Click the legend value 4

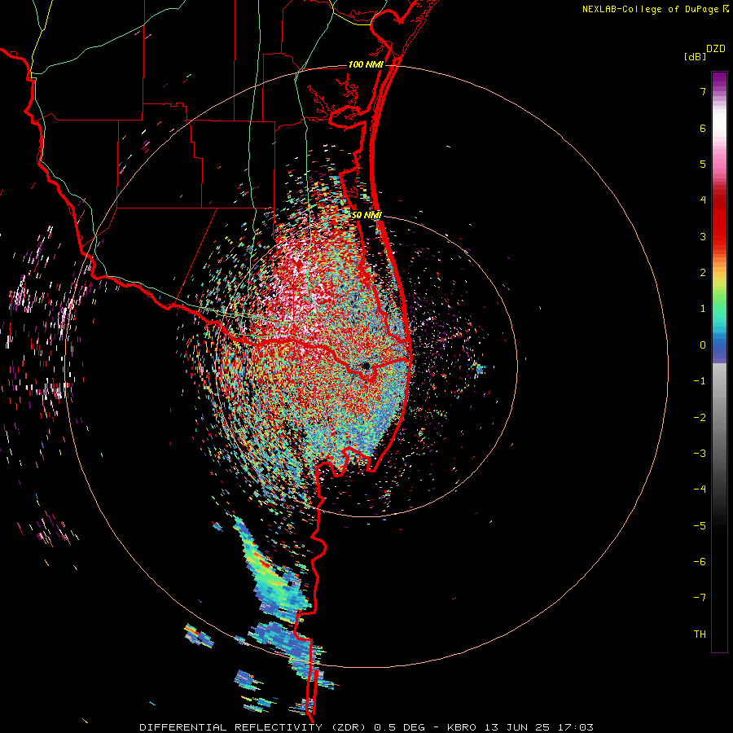[x=703, y=200]
